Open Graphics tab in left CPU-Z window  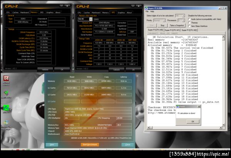pos(50,12)
